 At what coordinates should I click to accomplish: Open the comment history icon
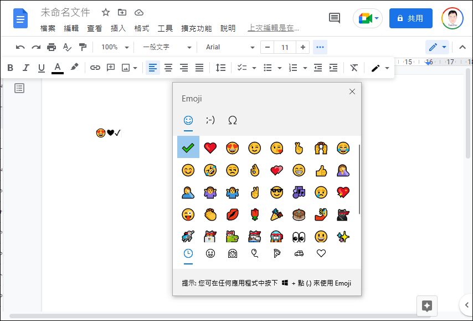(335, 18)
